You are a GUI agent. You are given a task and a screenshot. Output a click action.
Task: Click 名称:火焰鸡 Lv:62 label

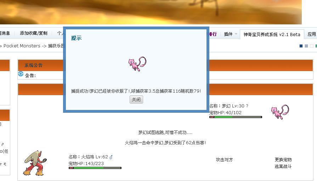point(88,157)
